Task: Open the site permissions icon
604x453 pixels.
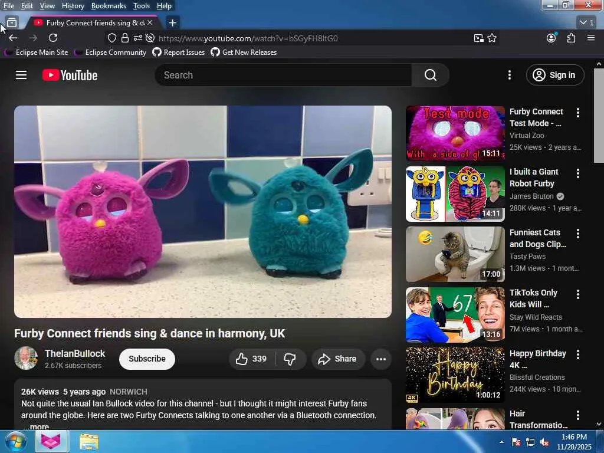Action: coord(137,38)
